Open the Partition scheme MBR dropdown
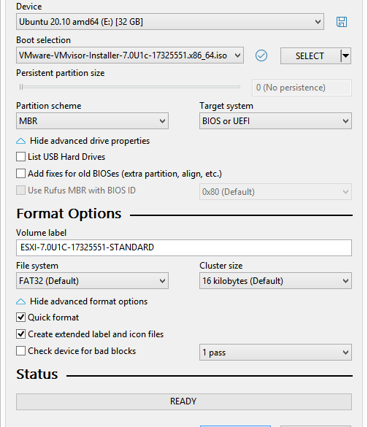Image resolution: width=368 pixels, height=427 pixels. [x=92, y=121]
